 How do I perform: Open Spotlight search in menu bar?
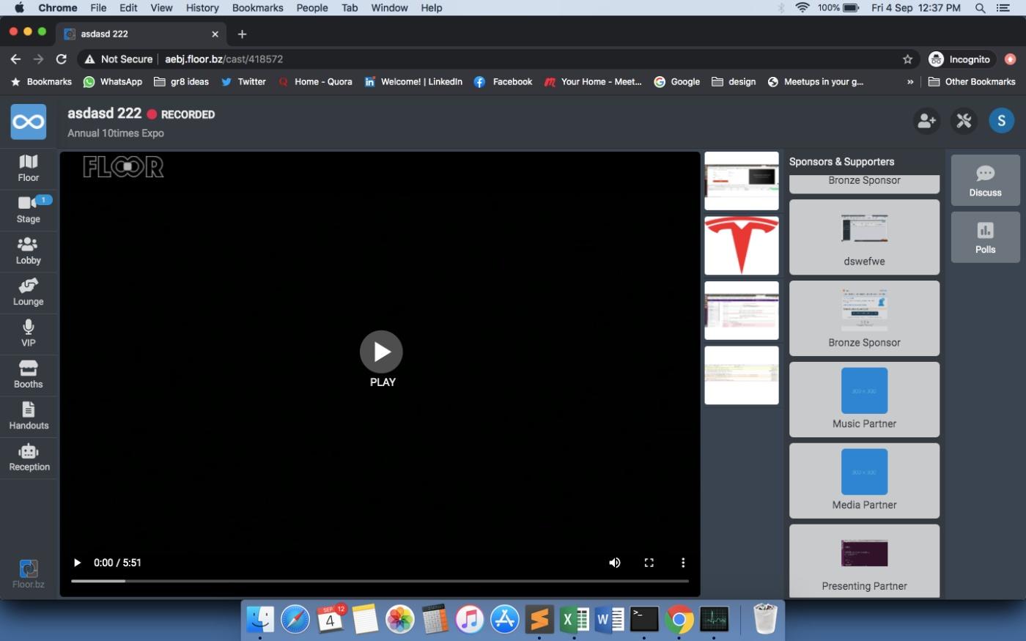pyautogui.click(x=980, y=8)
